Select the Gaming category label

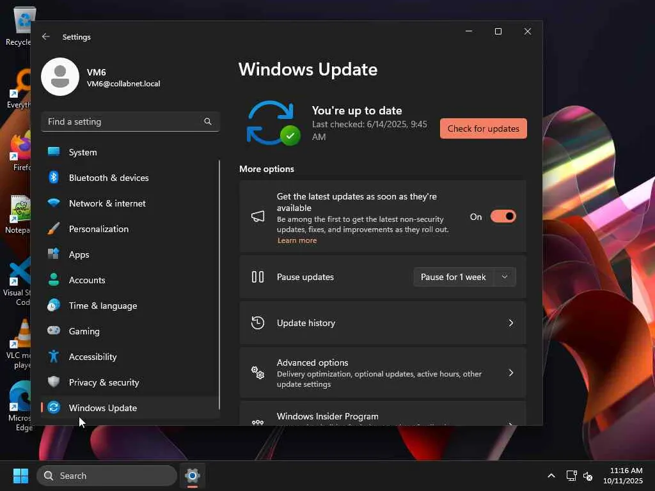[x=84, y=331]
